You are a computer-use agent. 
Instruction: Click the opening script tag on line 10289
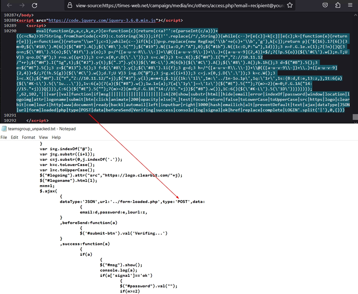[x=36, y=26]
